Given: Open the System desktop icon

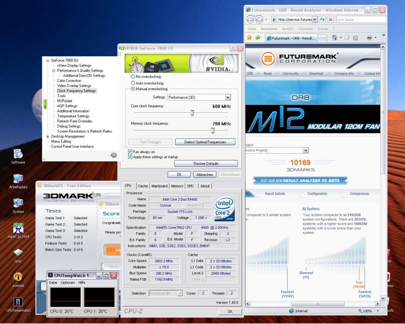Looking at the screenshot, I should (18, 203).
